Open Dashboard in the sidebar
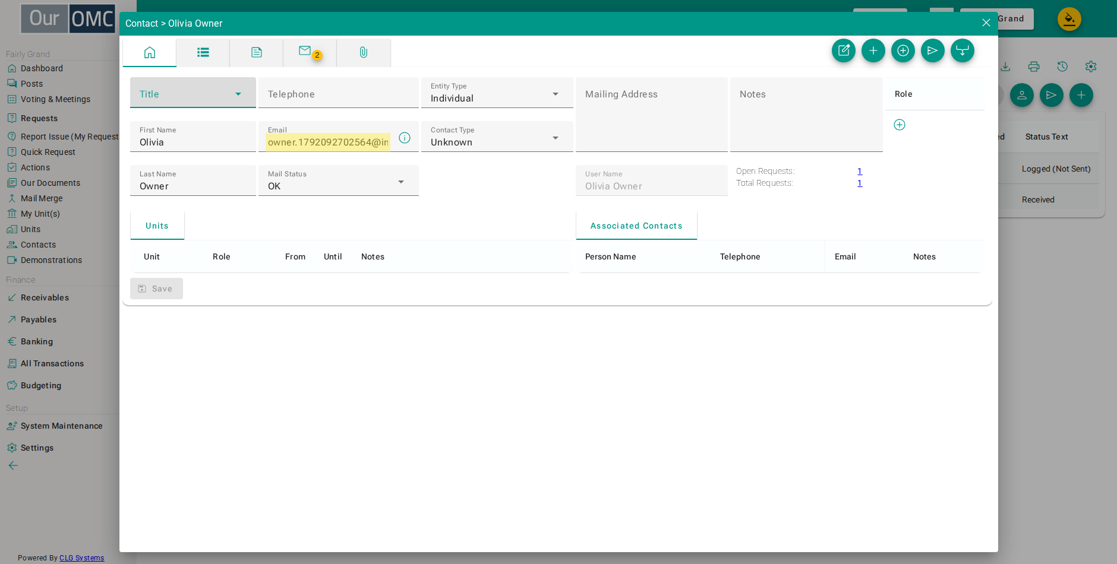 (x=42, y=68)
